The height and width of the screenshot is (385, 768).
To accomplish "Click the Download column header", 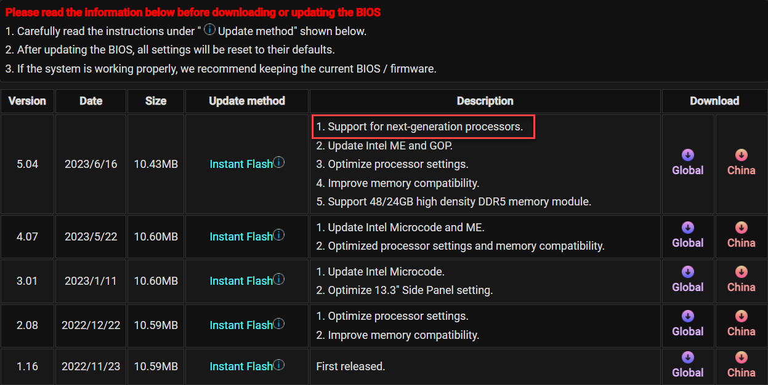I will click(x=714, y=101).
